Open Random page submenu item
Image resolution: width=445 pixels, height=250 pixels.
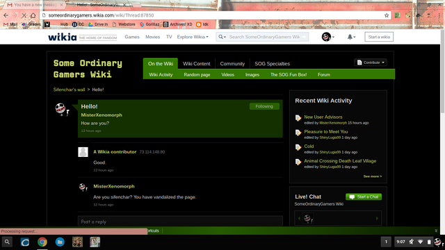coord(197,74)
